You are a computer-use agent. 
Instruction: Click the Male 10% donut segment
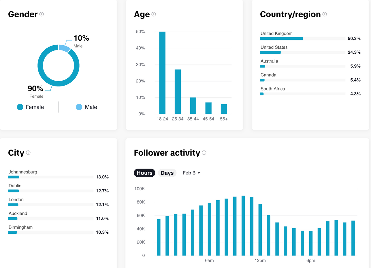tap(65, 48)
